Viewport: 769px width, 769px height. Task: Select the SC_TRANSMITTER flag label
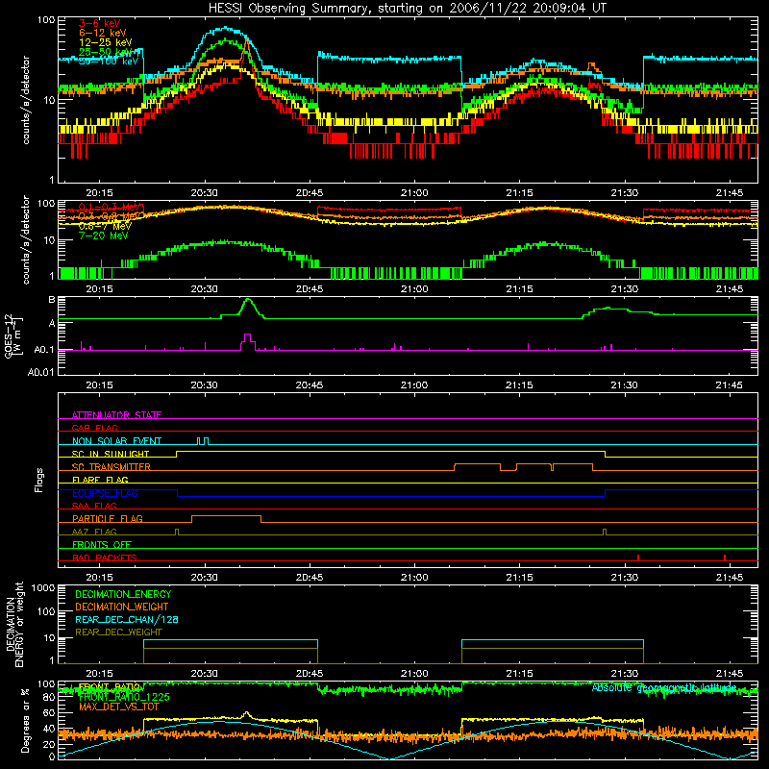pos(112,466)
